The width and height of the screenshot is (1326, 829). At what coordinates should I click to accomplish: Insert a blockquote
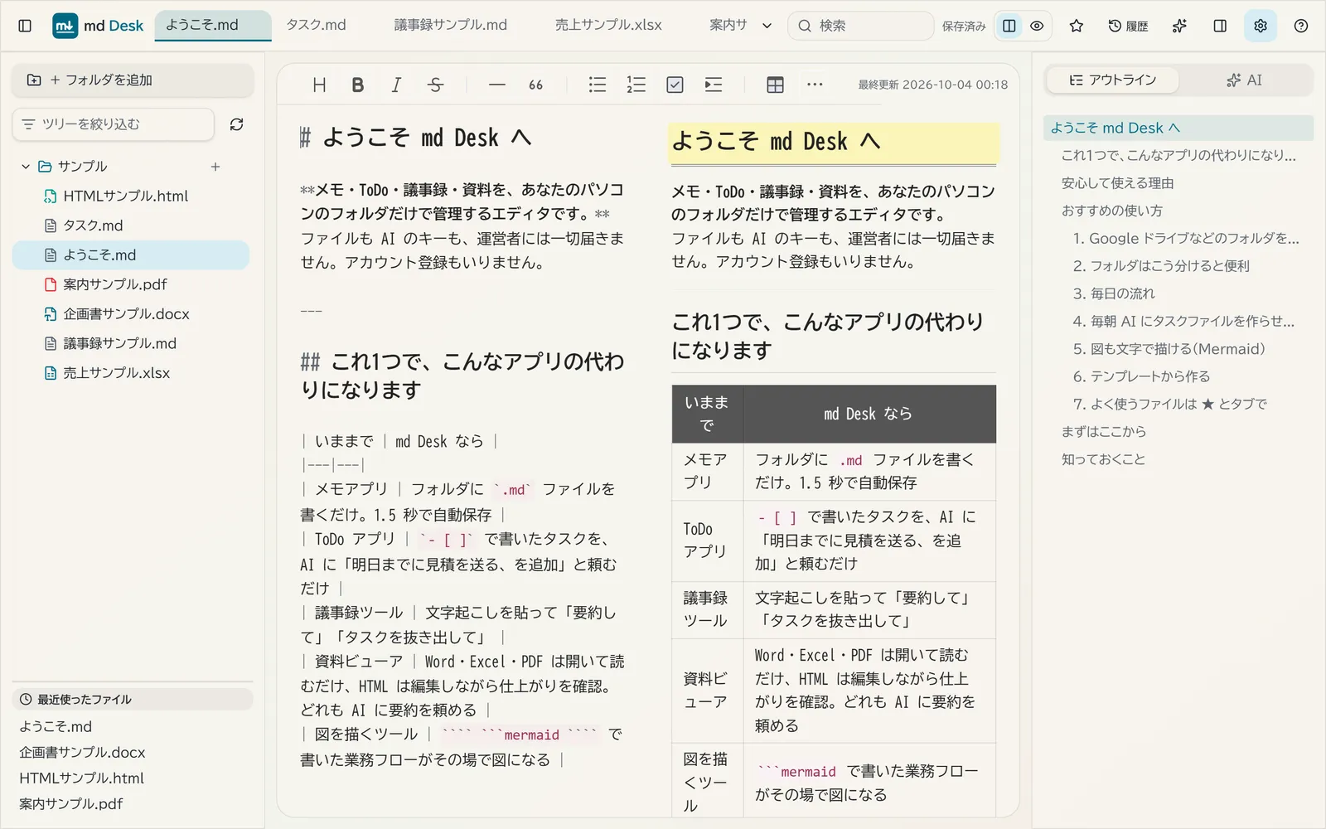click(x=536, y=85)
